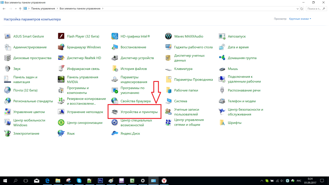Viewport: 329px width, 185px height.
Task: Select Все элементы панели управления breadcrumb
Action: point(80,9)
